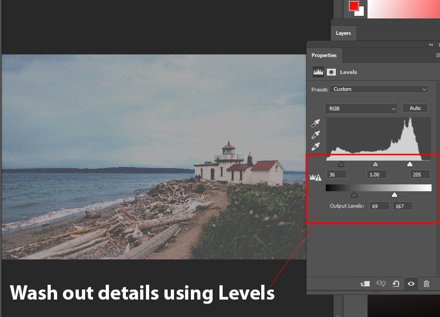Screen dimensions: 440x317
Task: Click the red foreground color swatch
Action: click(x=354, y=6)
